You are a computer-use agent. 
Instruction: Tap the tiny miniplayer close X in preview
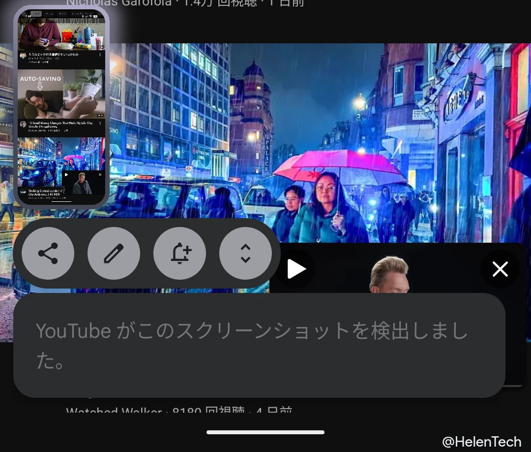coord(100,174)
